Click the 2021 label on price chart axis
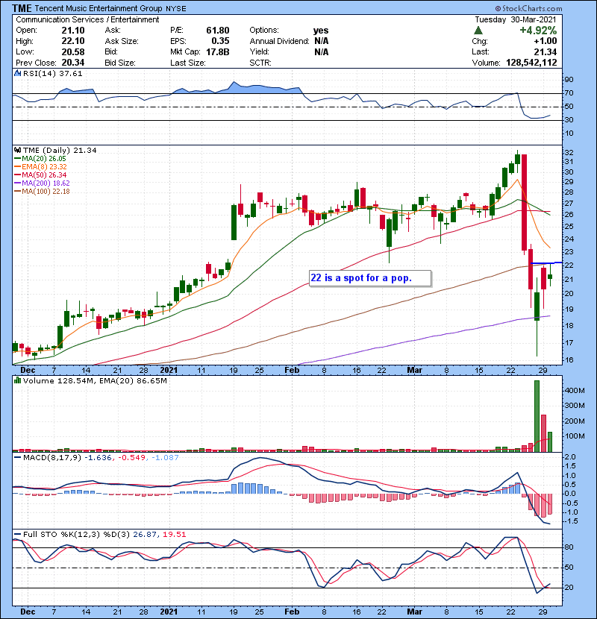Viewport: 597px width, 619px height. (x=169, y=371)
